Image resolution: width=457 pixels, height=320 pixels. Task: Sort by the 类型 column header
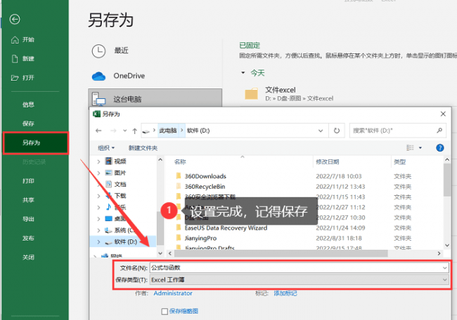399,161
